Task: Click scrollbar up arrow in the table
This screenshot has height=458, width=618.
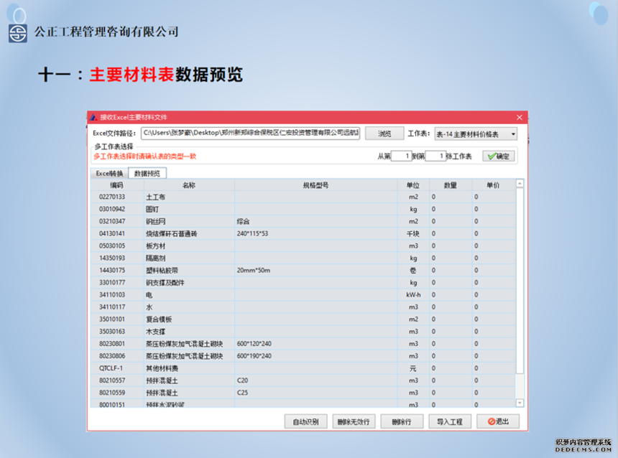Action: tap(520, 184)
